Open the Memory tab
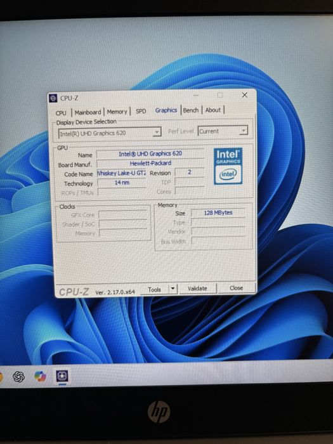Viewport: 333px width, 444px height. click(117, 112)
